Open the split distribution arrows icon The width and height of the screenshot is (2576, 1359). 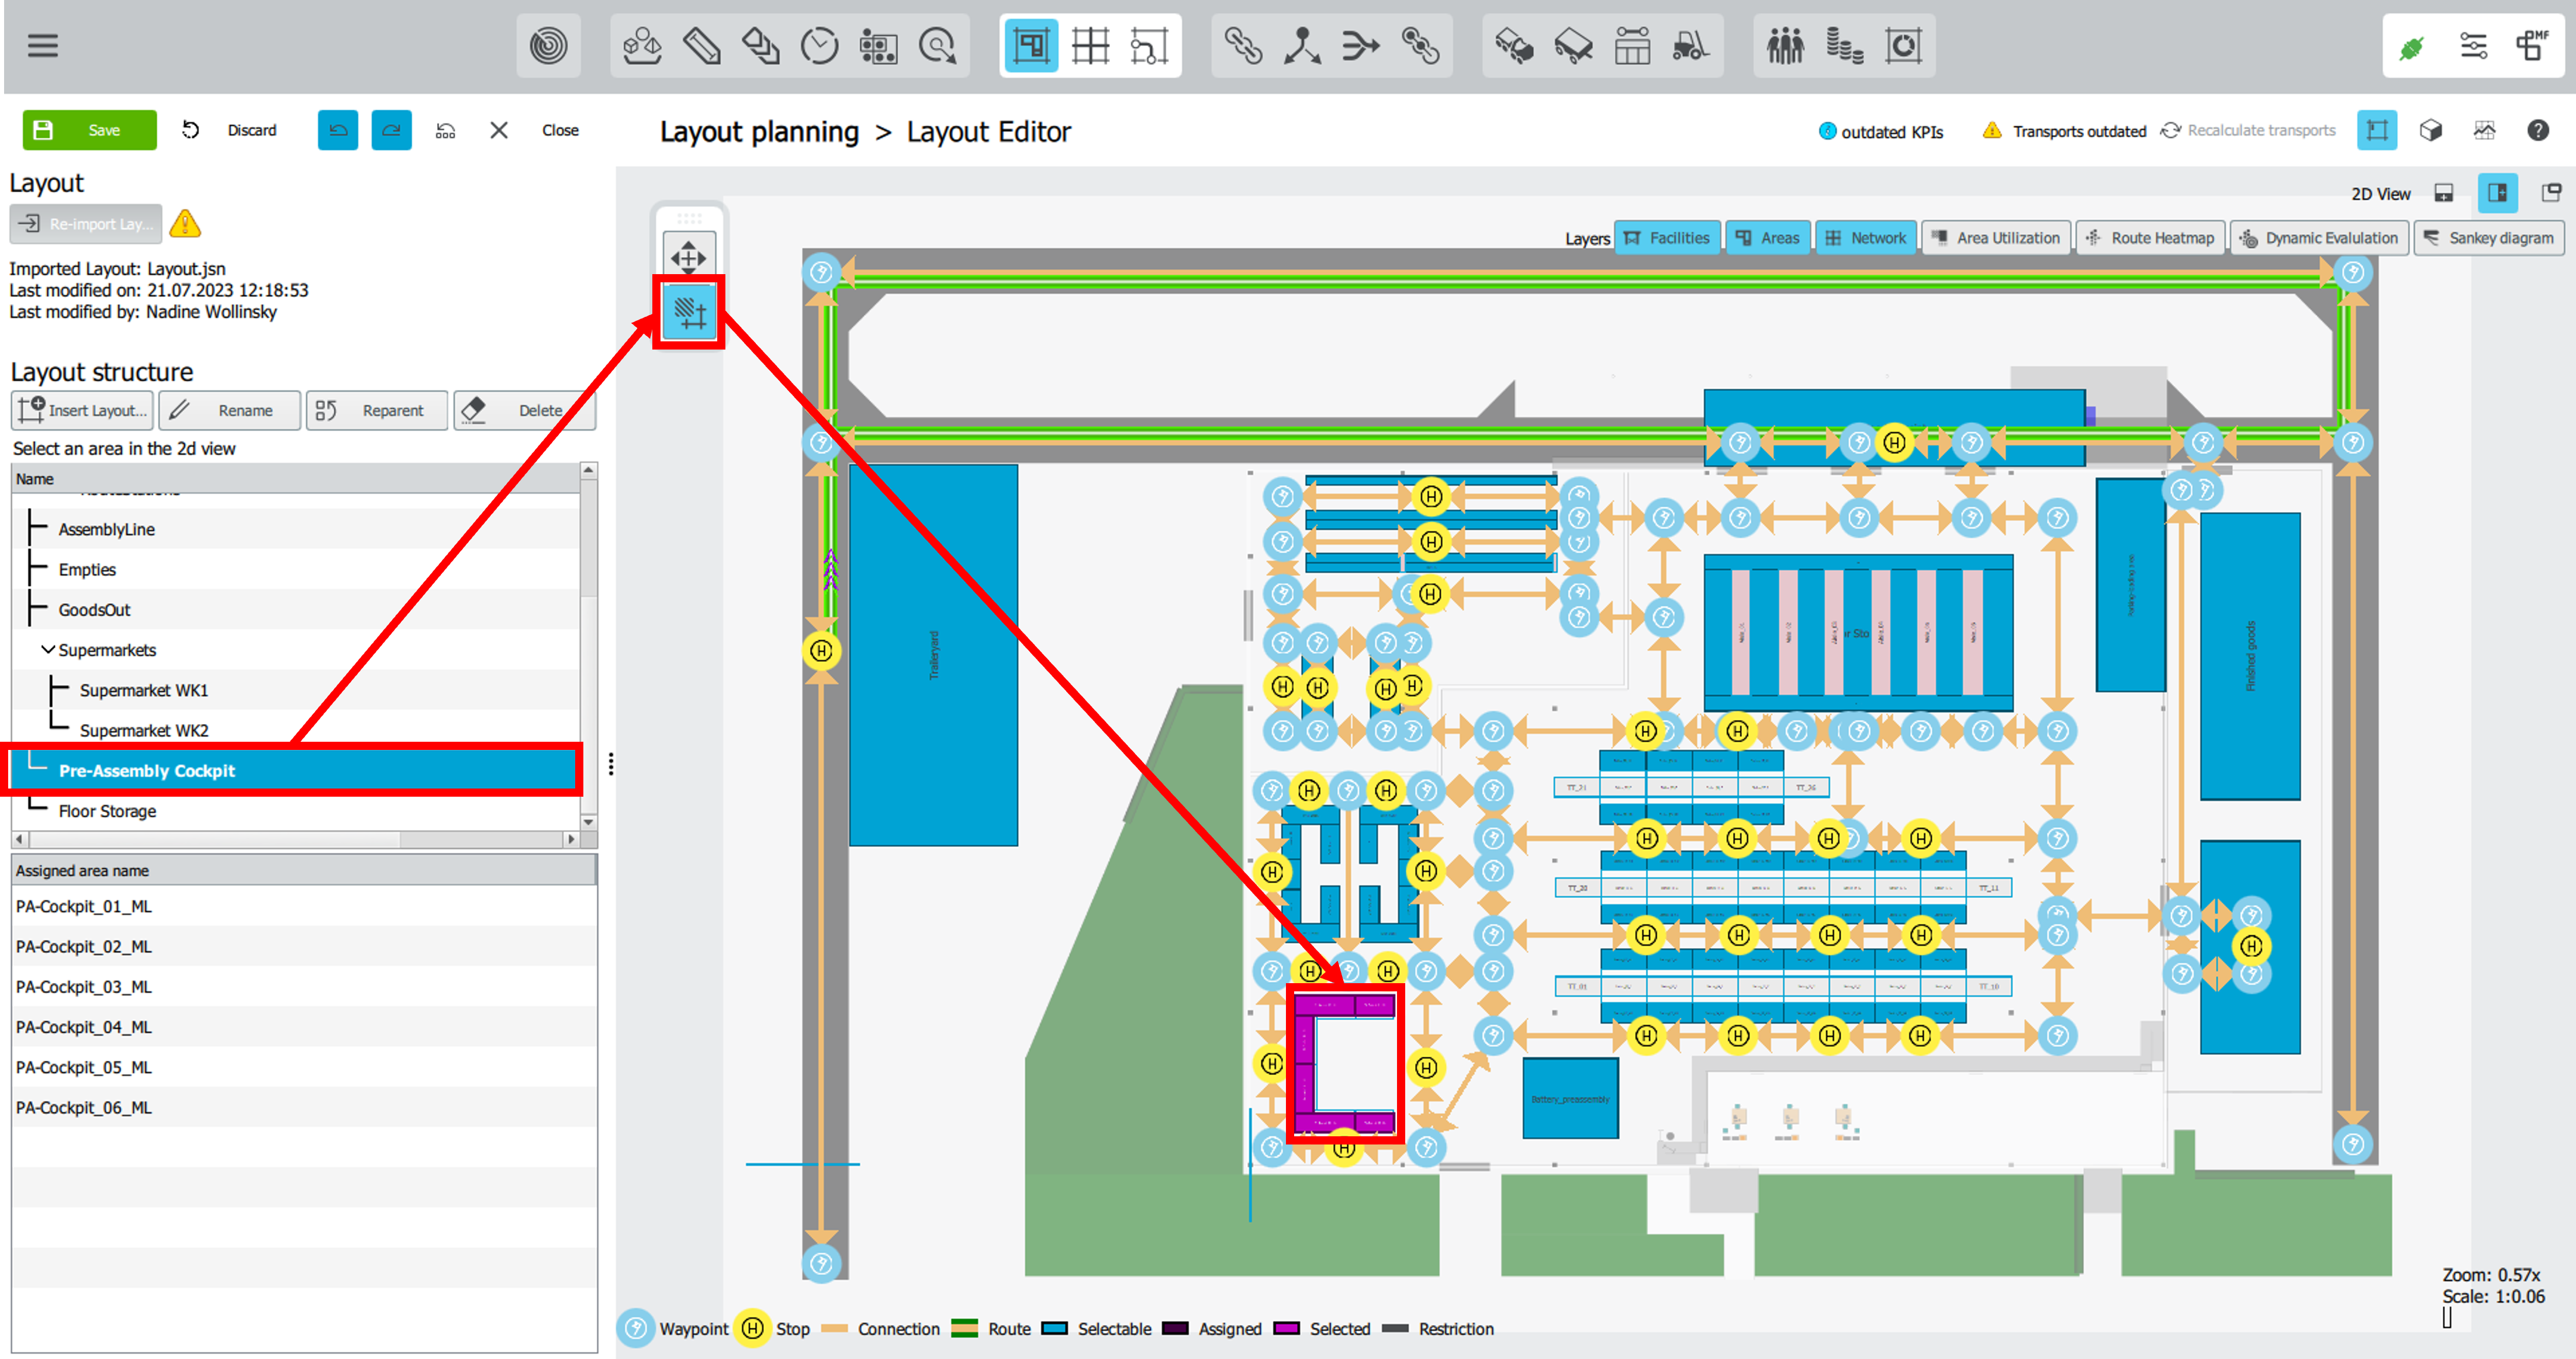tap(1302, 46)
